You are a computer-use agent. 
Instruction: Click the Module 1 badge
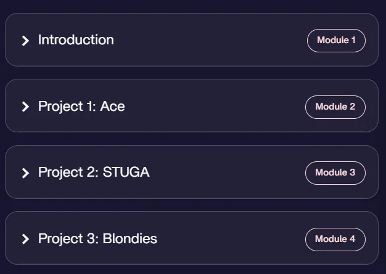coord(336,41)
